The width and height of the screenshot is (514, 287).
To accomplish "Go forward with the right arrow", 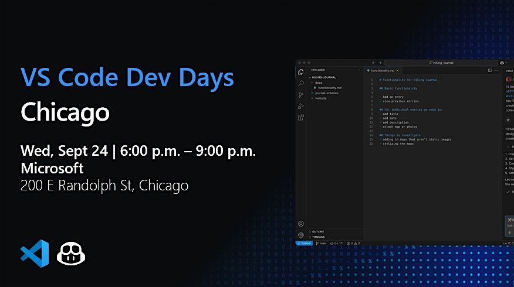I will click(380, 63).
